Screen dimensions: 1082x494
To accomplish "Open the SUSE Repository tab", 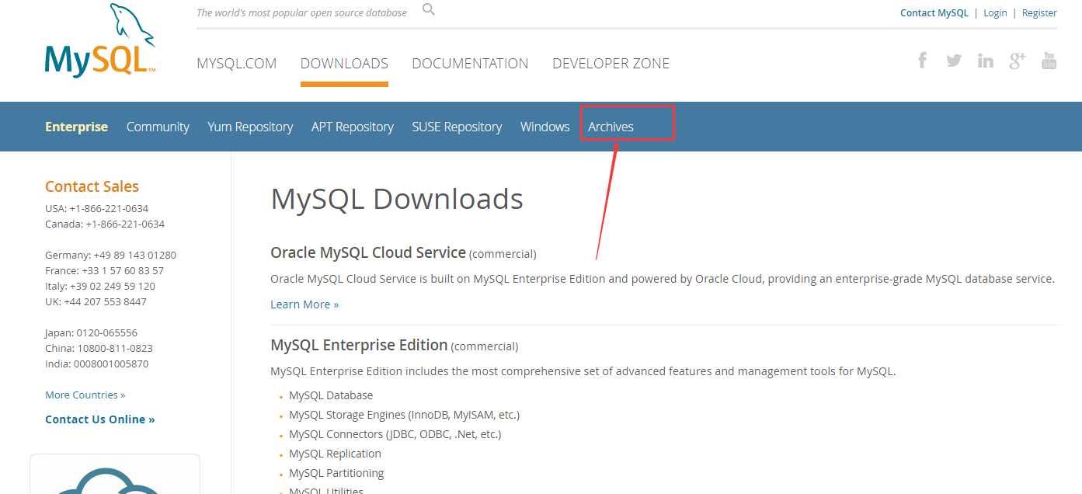I will 457,127.
